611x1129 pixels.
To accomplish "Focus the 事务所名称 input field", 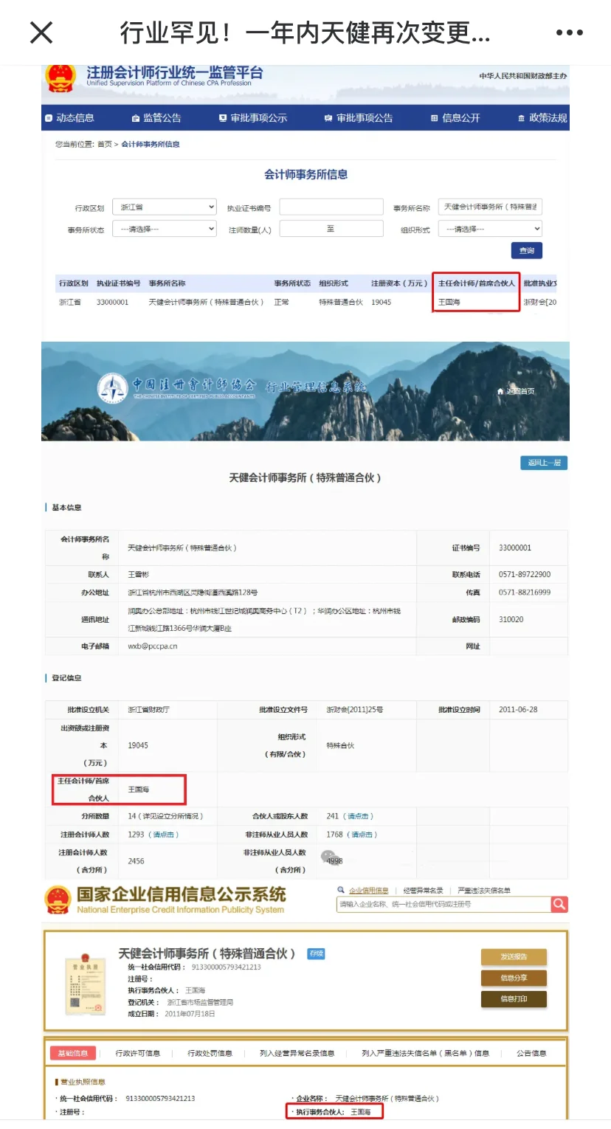I will [x=490, y=207].
